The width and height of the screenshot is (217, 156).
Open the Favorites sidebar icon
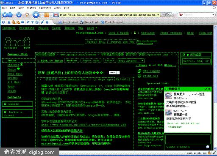pyautogui.click(x=28, y=22)
